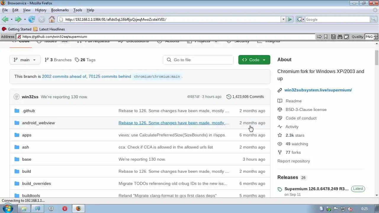Click the Report repository link
The width and height of the screenshot is (379, 213).
[294, 161]
